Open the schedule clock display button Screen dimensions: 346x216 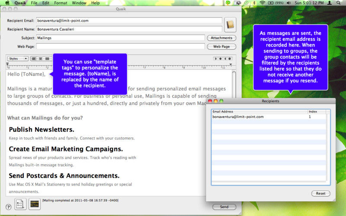click(x=35, y=204)
